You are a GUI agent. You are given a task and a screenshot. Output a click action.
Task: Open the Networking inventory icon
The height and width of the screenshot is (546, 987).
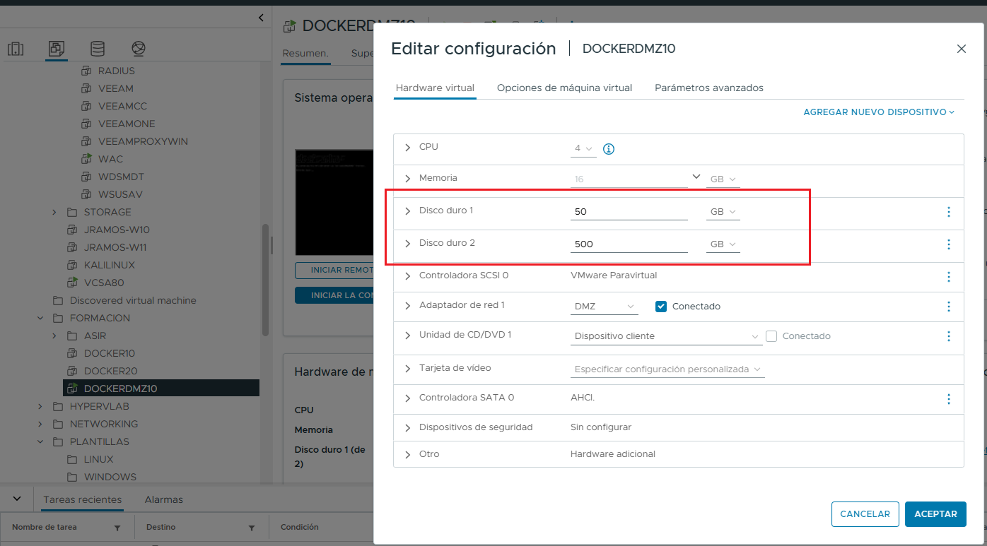[139, 49]
